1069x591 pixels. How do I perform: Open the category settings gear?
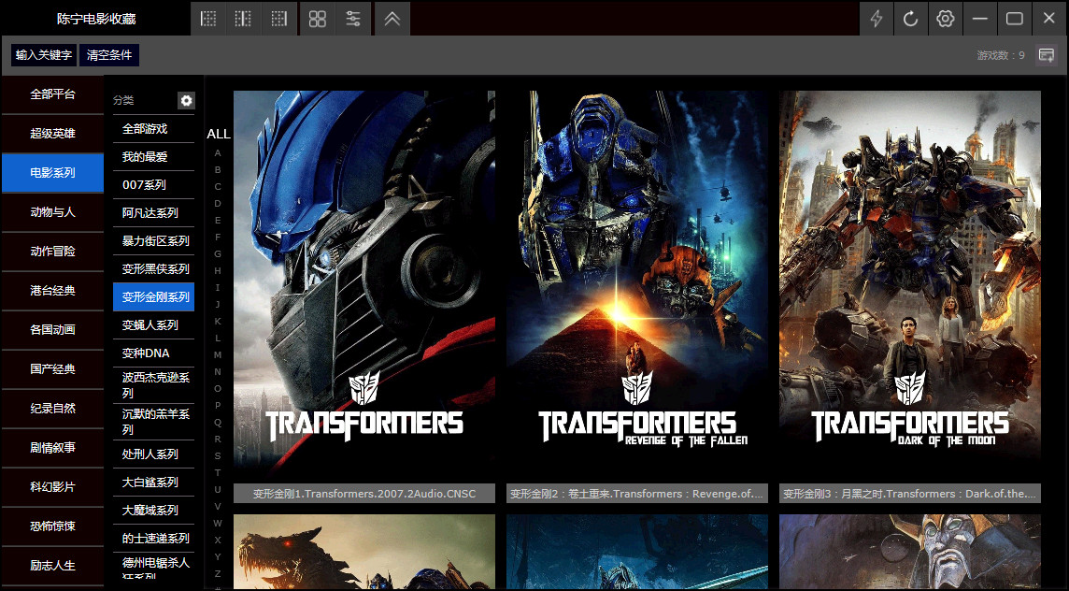(186, 100)
